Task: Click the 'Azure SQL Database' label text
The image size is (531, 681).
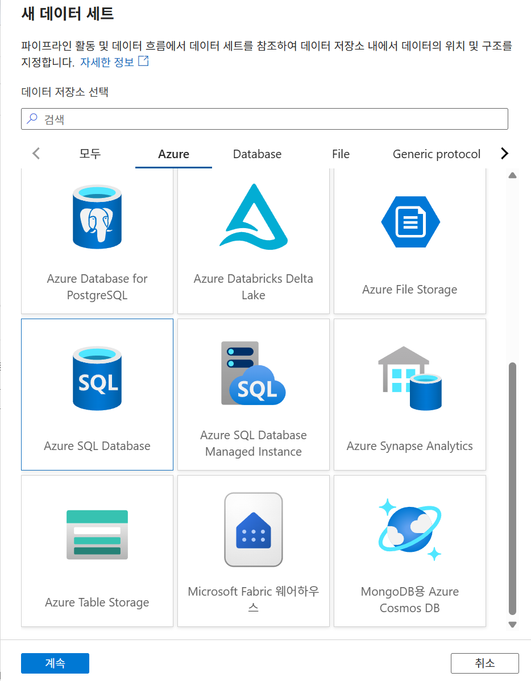Action: 97,446
